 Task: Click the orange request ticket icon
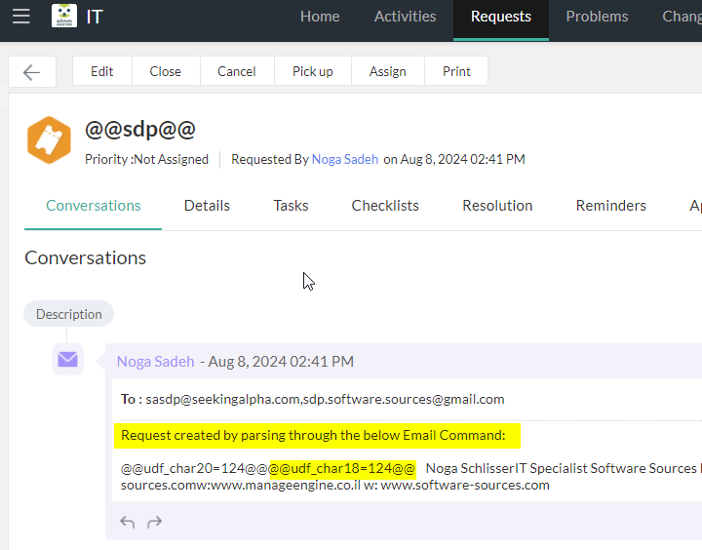49,140
